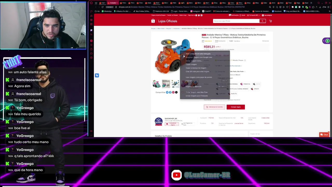The width and height of the screenshot is (332, 187).
Task: Open the lus.campos account menu
Action: (x=267, y=15)
